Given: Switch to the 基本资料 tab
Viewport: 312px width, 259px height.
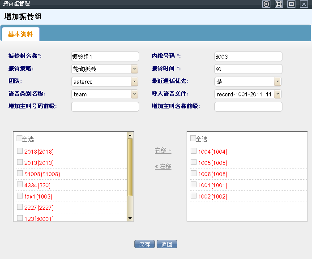Looking at the screenshot, I should 21,34.
